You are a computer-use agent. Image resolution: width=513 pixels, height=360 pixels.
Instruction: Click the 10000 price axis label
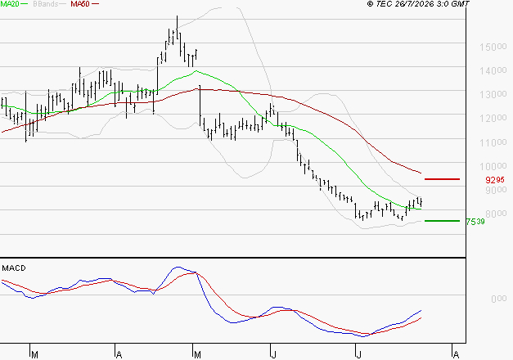click(x=493, y=166)
